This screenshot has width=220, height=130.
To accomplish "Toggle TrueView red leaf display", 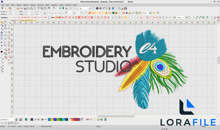I will [x=90, y=13].
